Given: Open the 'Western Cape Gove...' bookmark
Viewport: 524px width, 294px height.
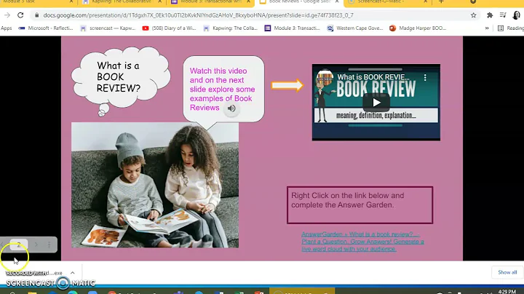Looking at the screenshot, I should tap(355, 28).
